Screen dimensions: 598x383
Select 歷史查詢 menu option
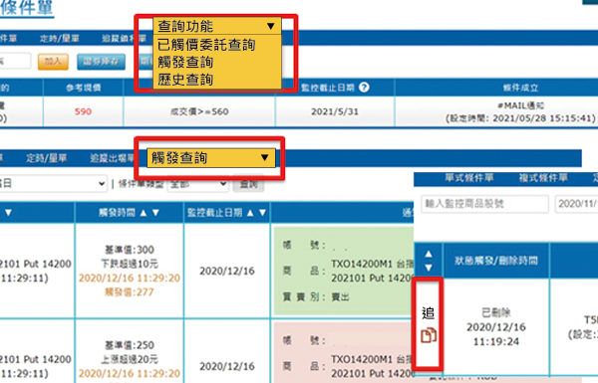[x=185, y=80]
